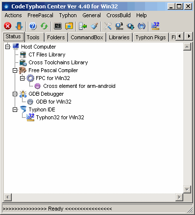Image resolution: width=195 pixels, height=215 pixels.
Task: Click the red X exit toolbar icon
Action: pyautogui.click(x=7, y=26)
